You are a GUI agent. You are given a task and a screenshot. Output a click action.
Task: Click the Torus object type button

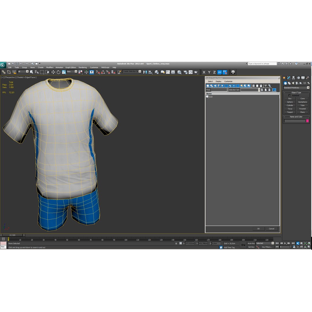click(290, 109)
